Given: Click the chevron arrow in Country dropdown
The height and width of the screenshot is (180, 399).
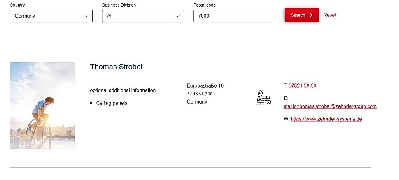Looking at the screenshot, I should coord(86,16).
